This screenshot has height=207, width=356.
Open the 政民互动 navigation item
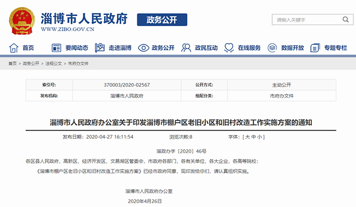pos(206,48)
